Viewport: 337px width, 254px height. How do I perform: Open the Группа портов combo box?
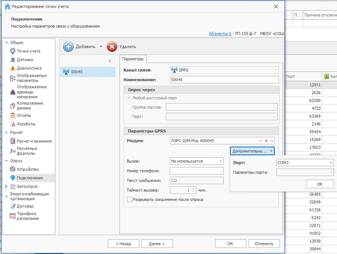(222, 107)
